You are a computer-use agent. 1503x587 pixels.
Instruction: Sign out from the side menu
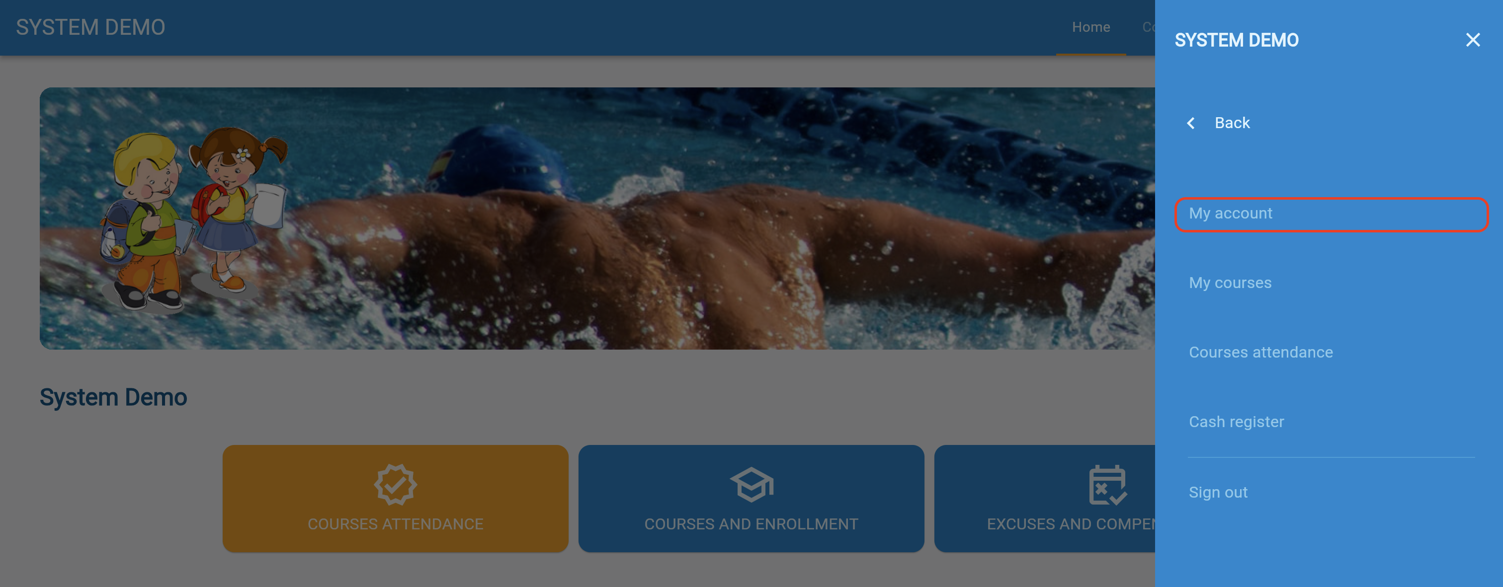click(x=1218, y=492)
